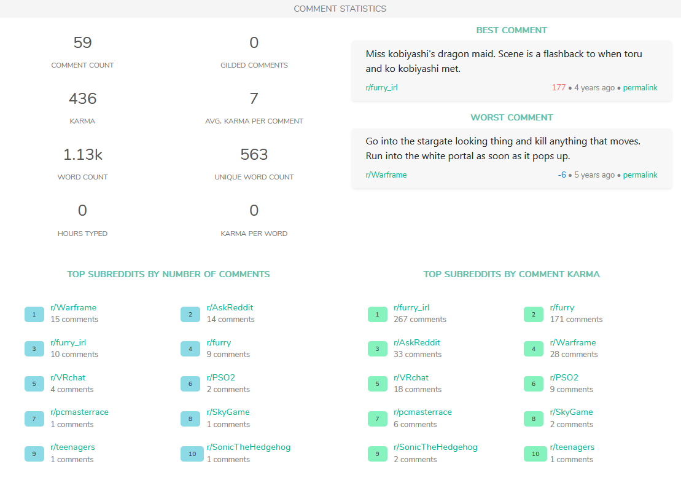Viewport: 681px width, 488px height.
Task: Open r/furry with 171 karma
Action: [562, 307]
